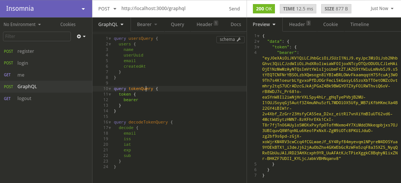Click the userUuid field in the query
The height and width of the screenshot is (183, 401).
pyautogui.click(x=133, y=55)
